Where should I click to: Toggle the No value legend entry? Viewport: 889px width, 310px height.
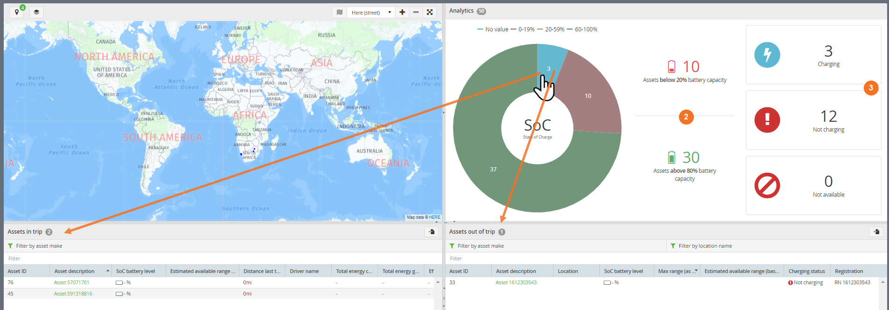click(x=492, y=29)
